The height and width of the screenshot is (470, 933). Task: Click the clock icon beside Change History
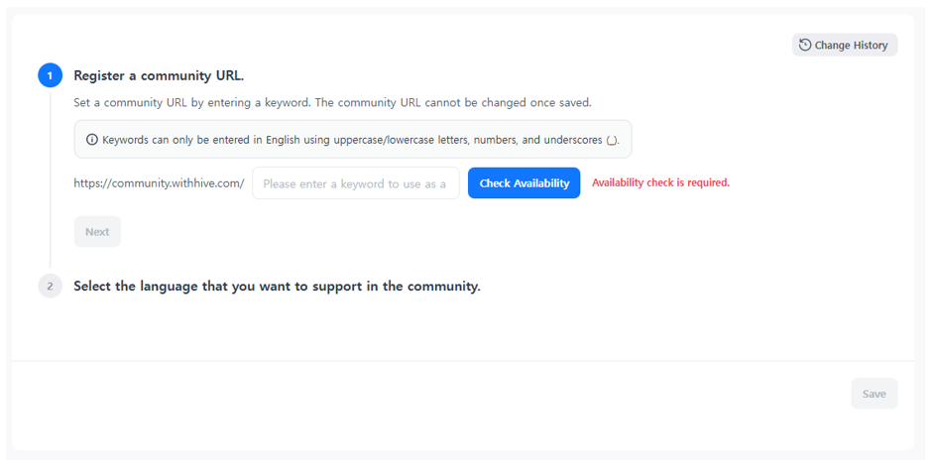pyautogui.click(x=804, y=45)
